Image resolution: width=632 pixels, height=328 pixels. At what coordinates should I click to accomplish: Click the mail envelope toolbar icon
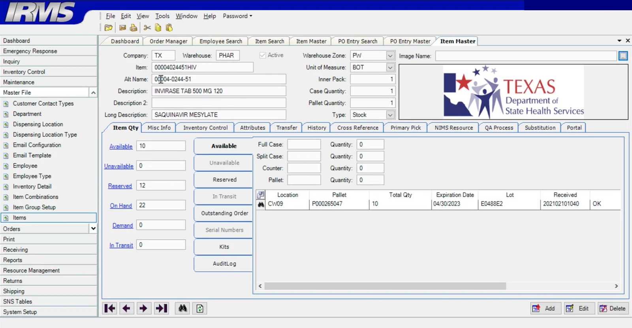click(122, 28)
